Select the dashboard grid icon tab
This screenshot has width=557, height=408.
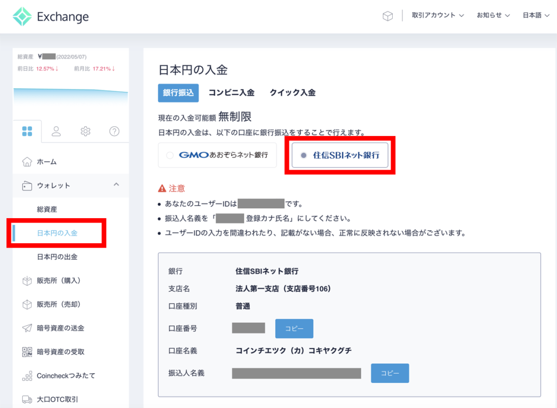point(27,131)
